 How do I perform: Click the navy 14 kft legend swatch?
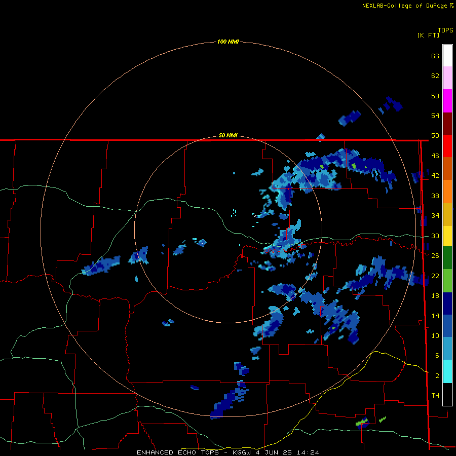(x=447, y=303)
